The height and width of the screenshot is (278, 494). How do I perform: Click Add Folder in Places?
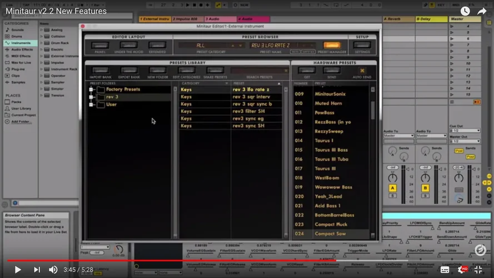coord(21,122)
